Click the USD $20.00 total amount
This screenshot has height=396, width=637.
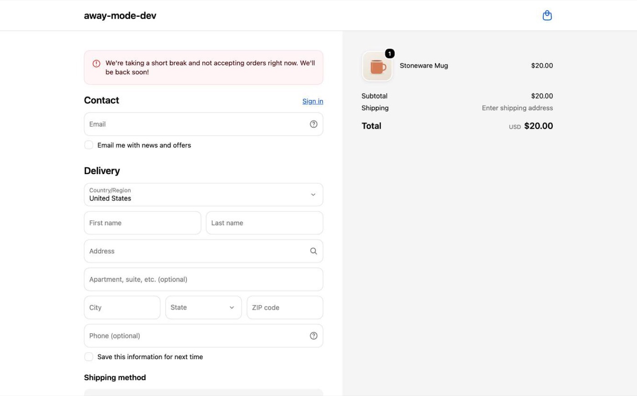point(531,126)
